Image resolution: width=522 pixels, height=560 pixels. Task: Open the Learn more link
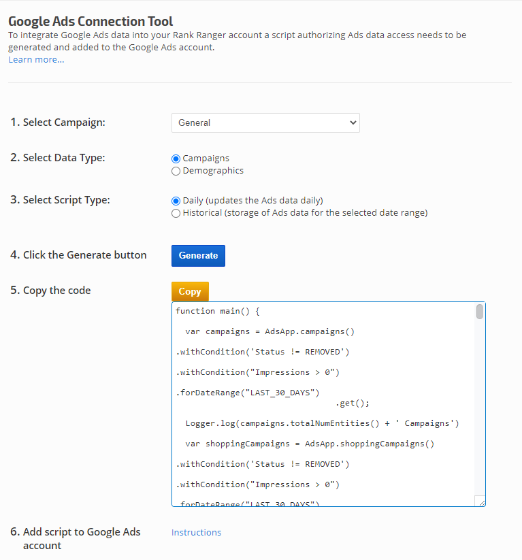pos(36,60)
